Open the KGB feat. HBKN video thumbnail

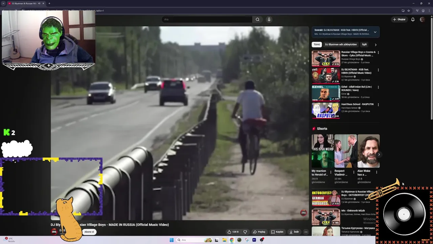(326, 76)
